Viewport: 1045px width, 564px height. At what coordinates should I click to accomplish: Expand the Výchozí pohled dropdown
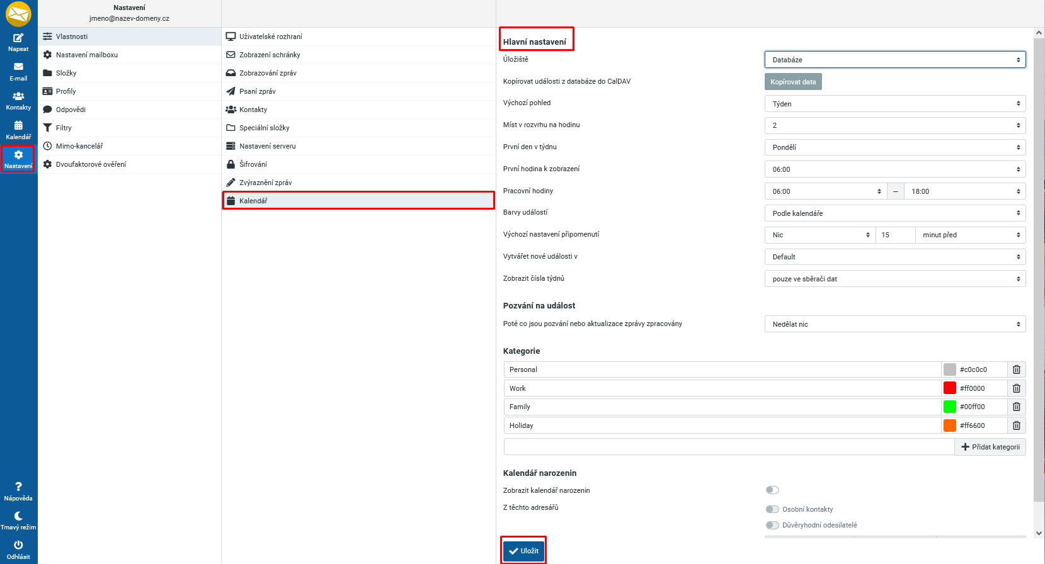[894, 104]
